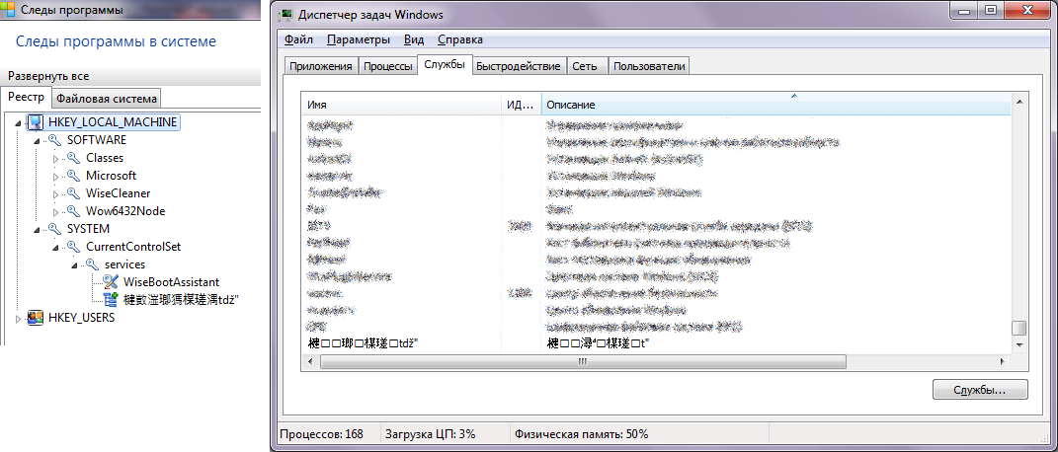Click the vertical scrollbar thumb in services list
Image resolution: width=1058 pixels, height=452 pixels.
[x=1018, y=328]
